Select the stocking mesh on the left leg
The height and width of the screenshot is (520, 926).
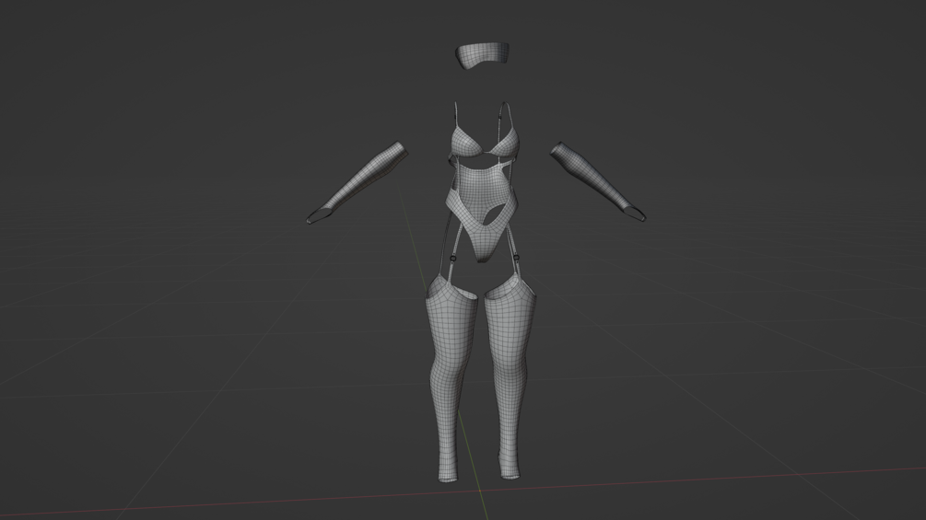pos(451,377)
